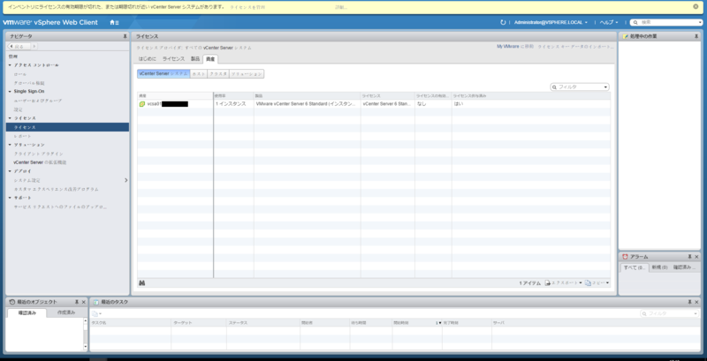The width and height of the screenshot is (707, 361).
Task: Switch to the 製品 tab
Action: click(195, 59)
